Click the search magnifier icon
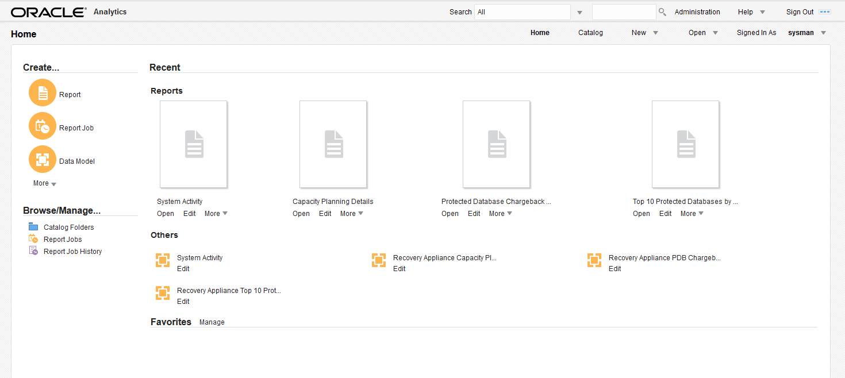845x378 pixels. (x=662, y=12)
